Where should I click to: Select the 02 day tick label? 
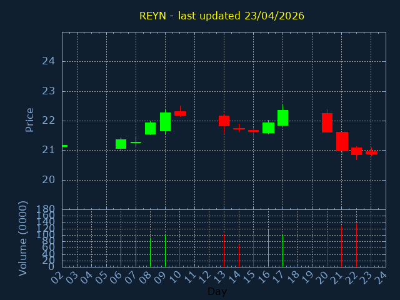(x=57, y=277)
